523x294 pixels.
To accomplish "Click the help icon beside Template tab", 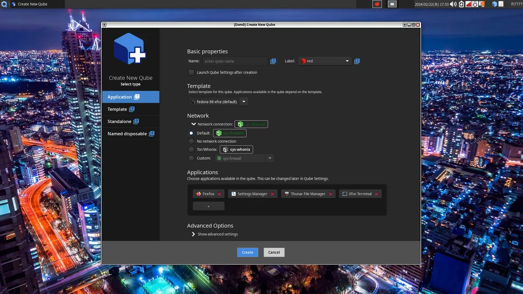I will coord(132,109).
